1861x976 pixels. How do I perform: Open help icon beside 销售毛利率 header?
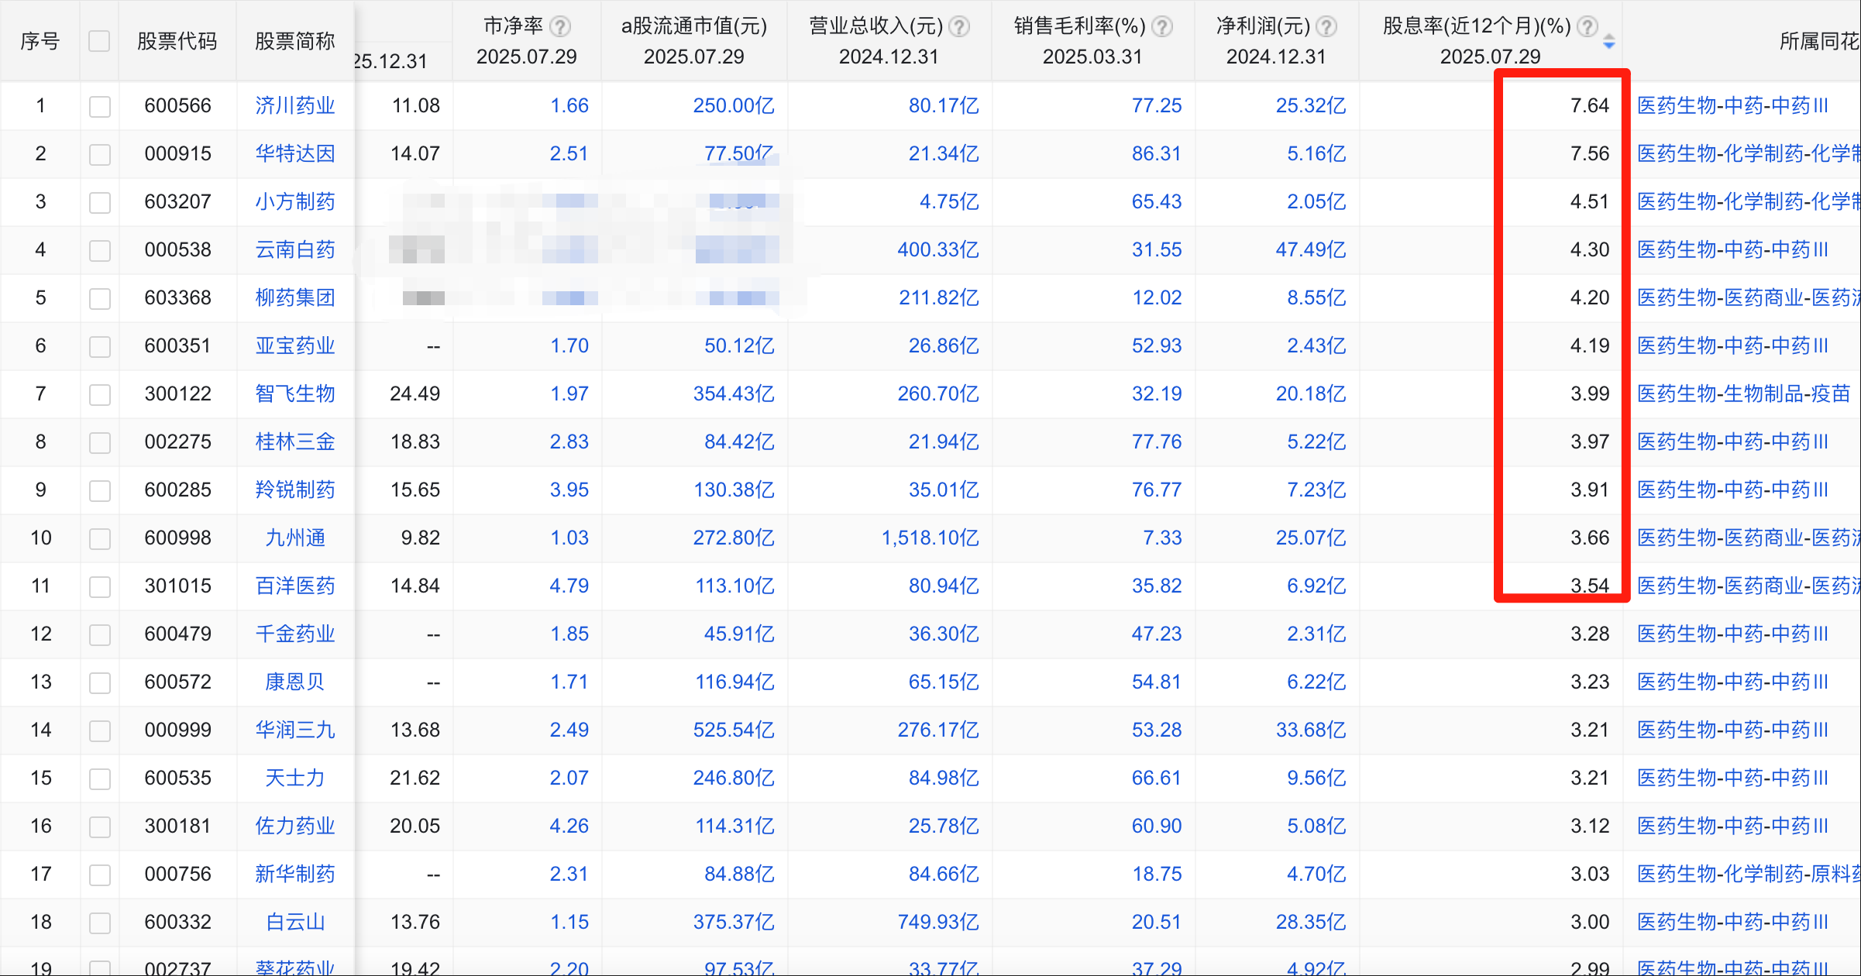click(1161, 27)
